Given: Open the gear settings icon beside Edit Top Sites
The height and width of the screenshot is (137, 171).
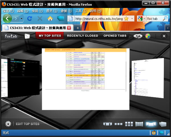Looking at the screenshot, I should (x=8, y=124).
